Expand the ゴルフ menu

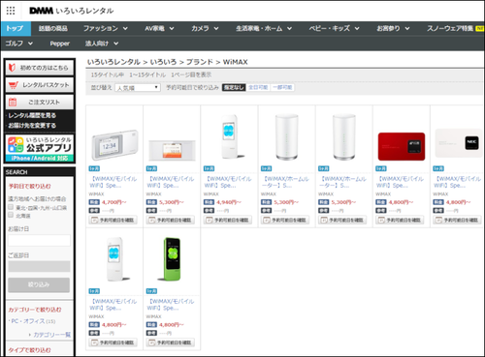click(x=18, y=44)
